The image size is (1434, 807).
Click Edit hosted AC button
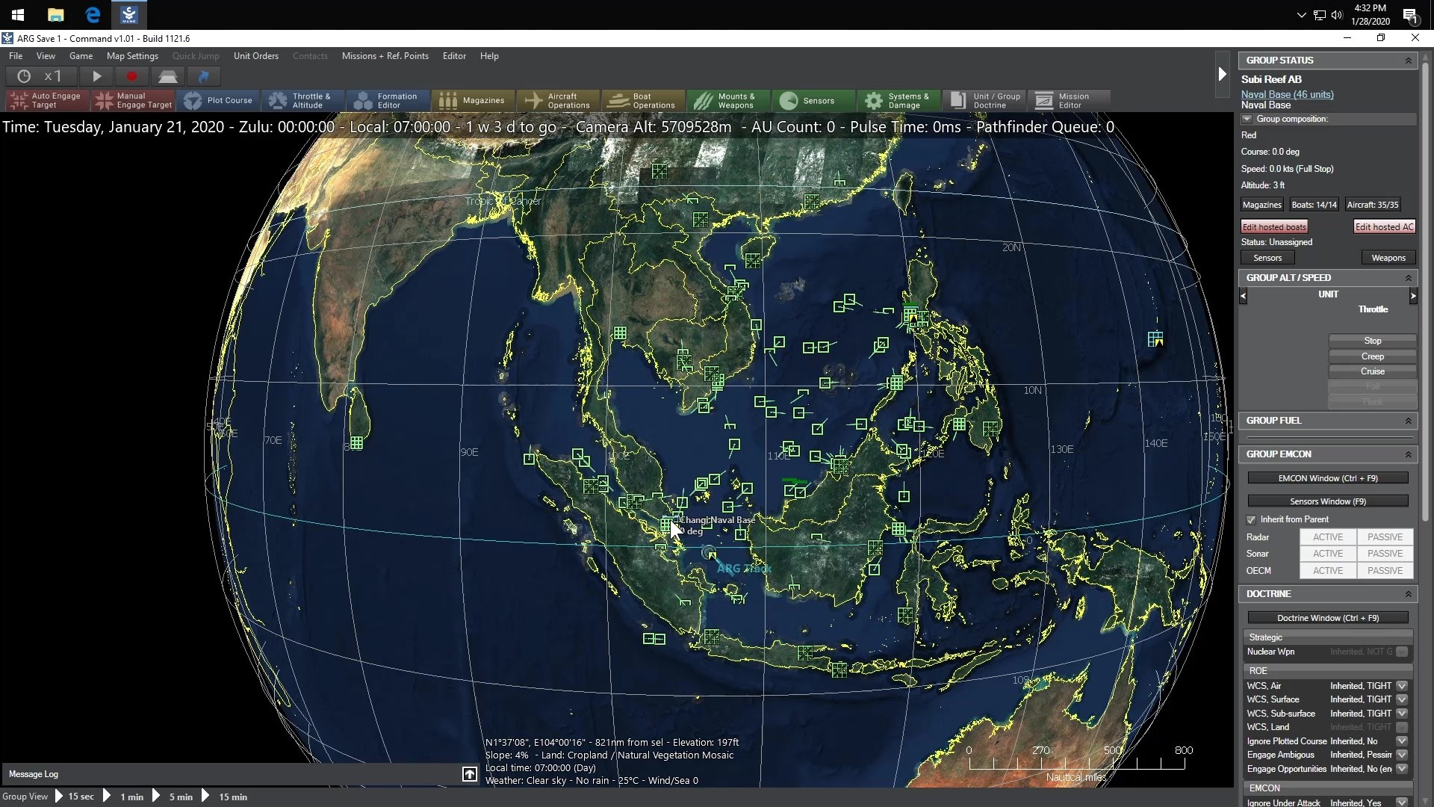(x=1384, y=227)
